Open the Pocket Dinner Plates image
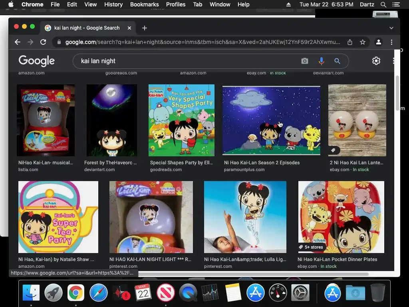 click(341, 217)
